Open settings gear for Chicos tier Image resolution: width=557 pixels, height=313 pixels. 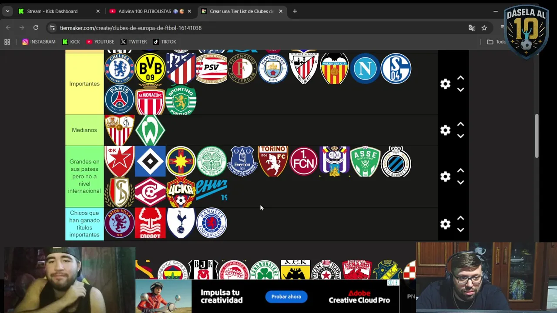445,224
